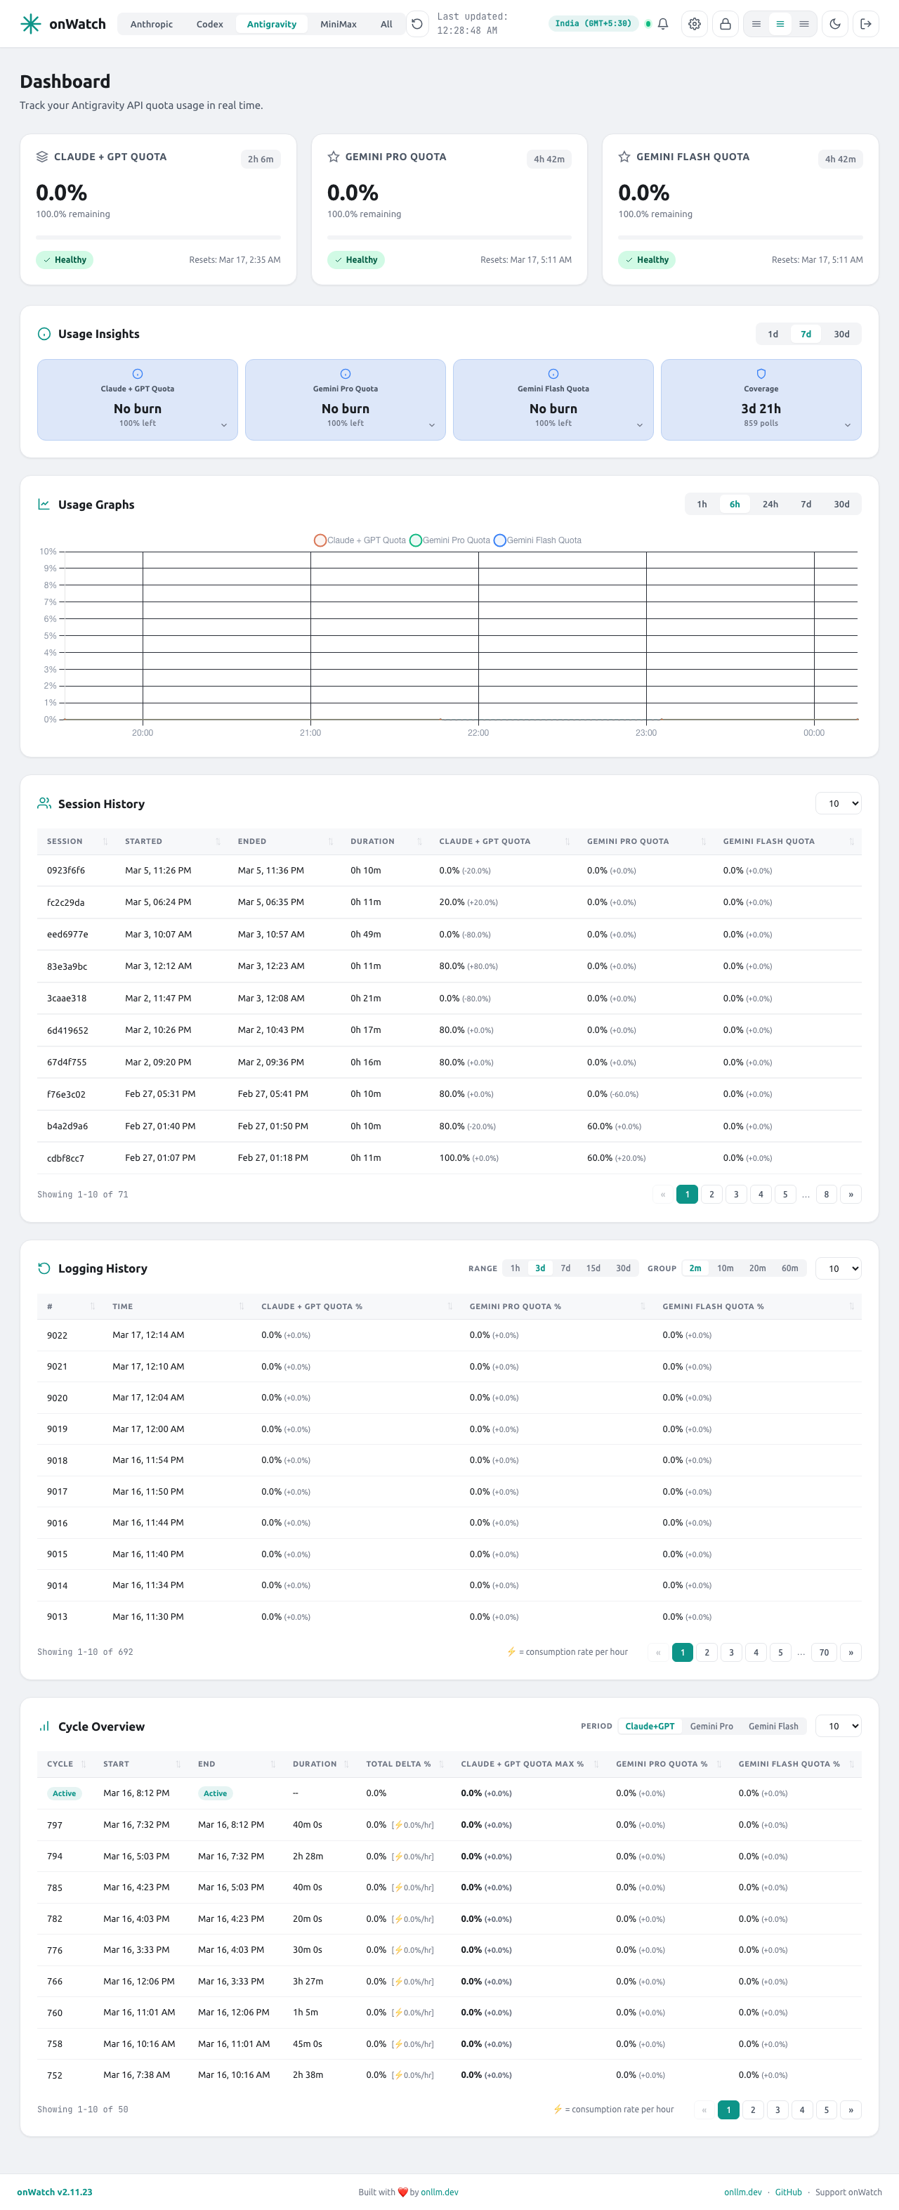The height and width of the screenshot is (2210, 899).
Task: Toggle dark mode moon icon
Action: 836,24
